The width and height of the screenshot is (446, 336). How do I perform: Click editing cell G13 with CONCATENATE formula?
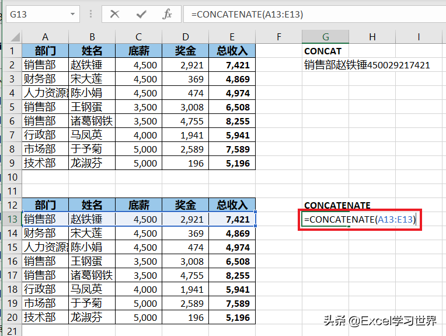[360, 220]
